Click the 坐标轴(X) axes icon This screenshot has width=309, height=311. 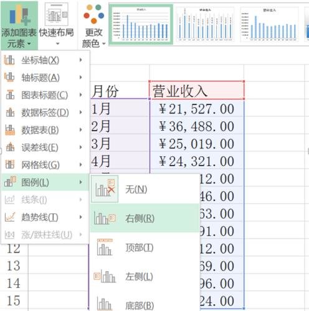coord(9,60)
